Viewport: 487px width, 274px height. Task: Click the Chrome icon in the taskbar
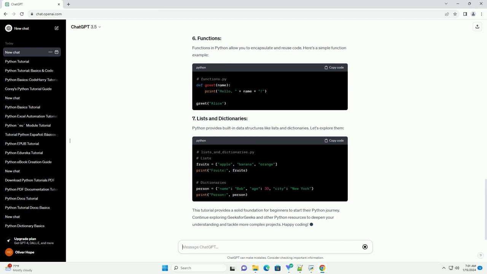coord(322,268)
